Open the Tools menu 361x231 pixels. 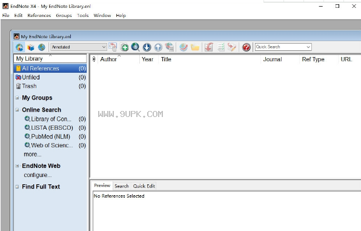(82, 15)
